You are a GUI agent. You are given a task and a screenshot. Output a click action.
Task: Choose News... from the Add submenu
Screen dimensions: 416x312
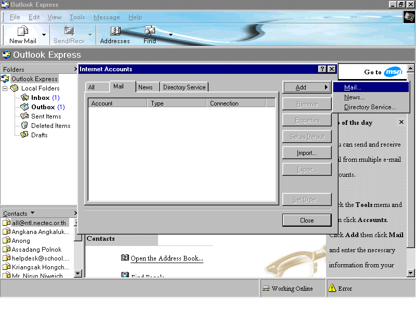coord(371,97)
